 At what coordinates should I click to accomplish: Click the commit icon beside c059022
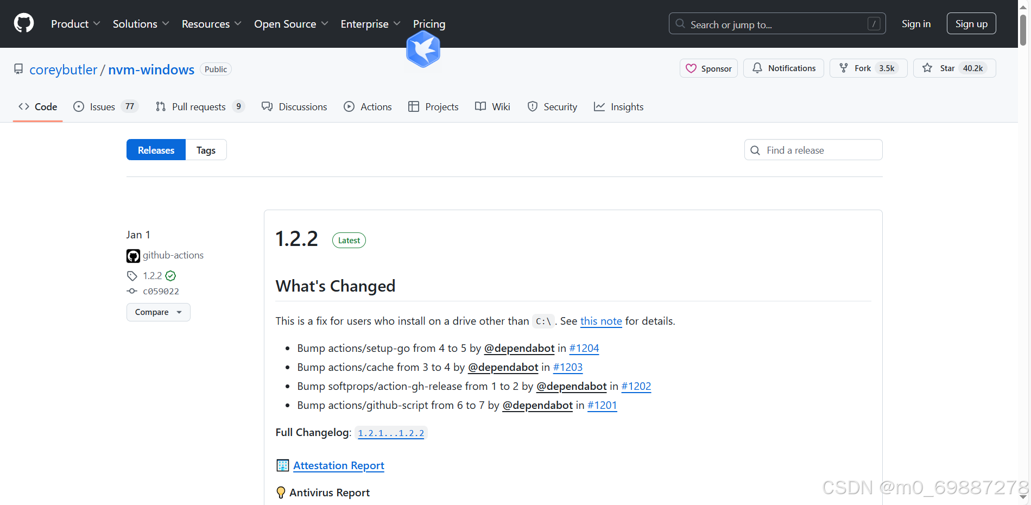point(132,291)
